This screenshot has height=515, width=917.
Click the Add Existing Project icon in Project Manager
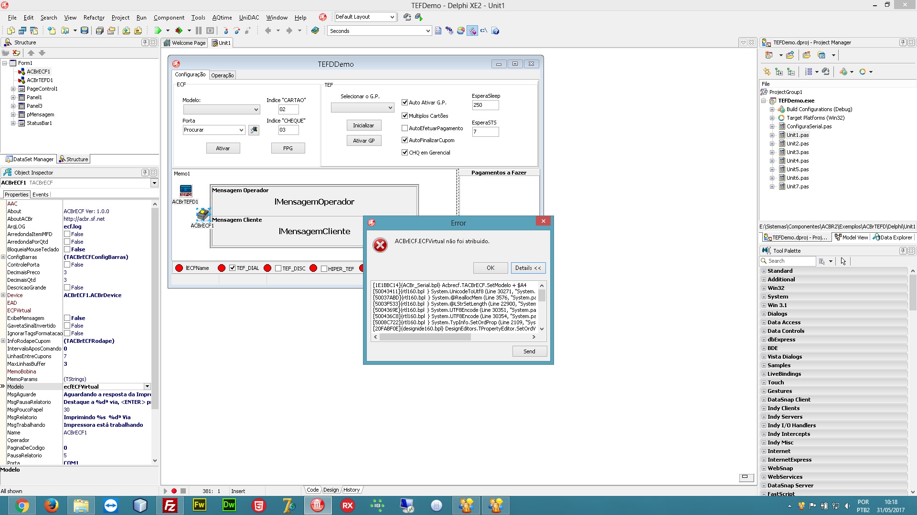790,55
